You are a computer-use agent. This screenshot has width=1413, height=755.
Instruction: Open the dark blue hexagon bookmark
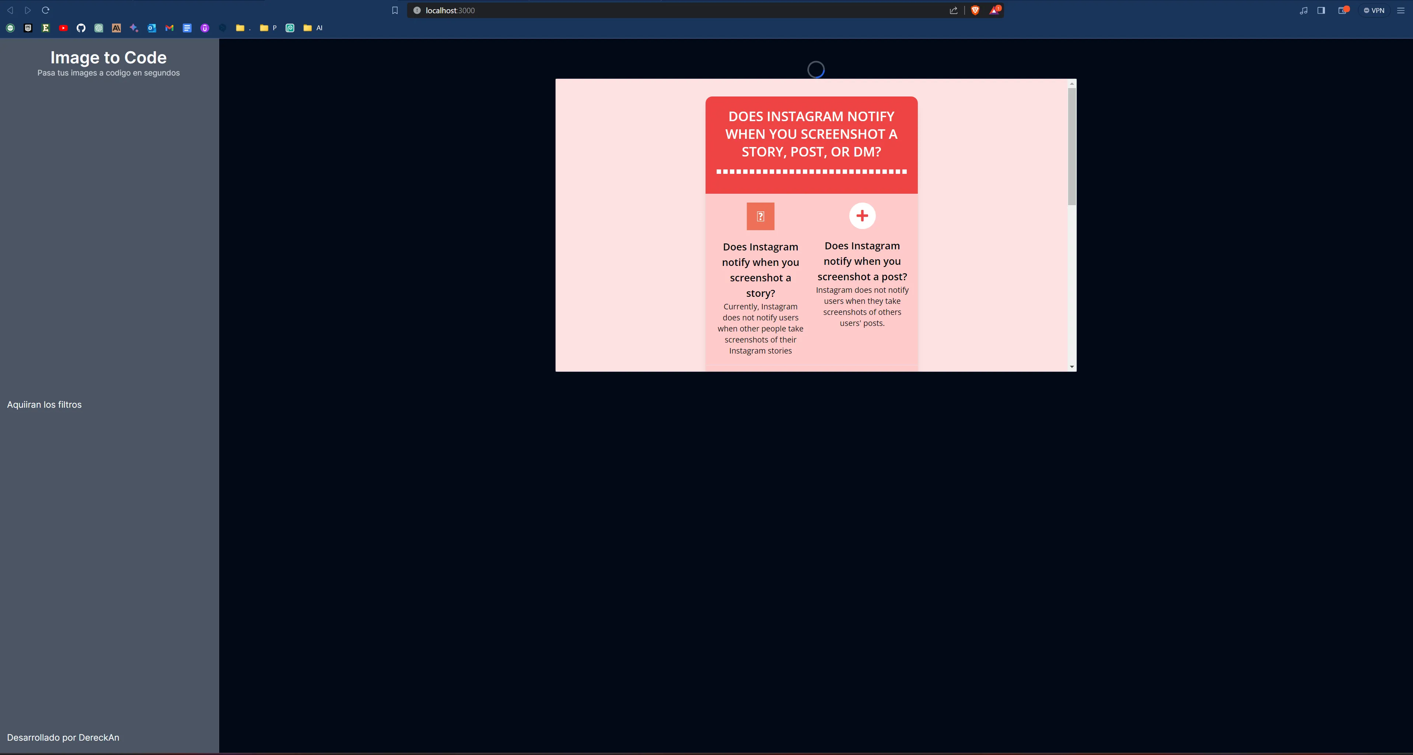(x=223, y=28)
